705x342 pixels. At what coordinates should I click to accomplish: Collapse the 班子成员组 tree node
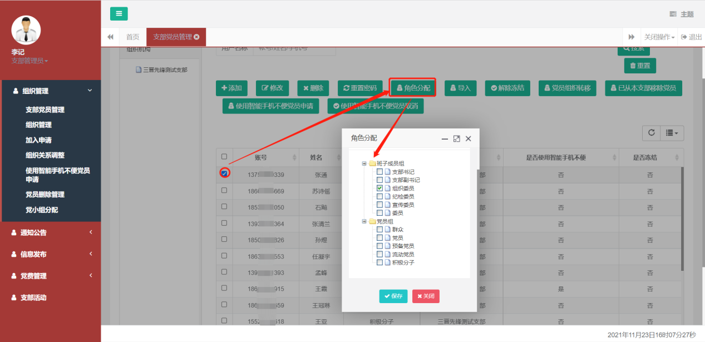(x=364, y=164)
